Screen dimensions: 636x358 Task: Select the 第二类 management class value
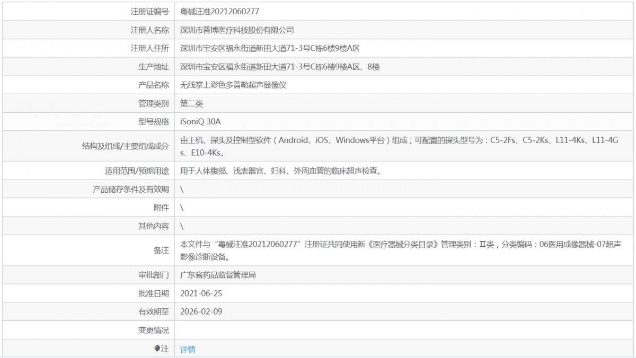click(x=191, y=103)
